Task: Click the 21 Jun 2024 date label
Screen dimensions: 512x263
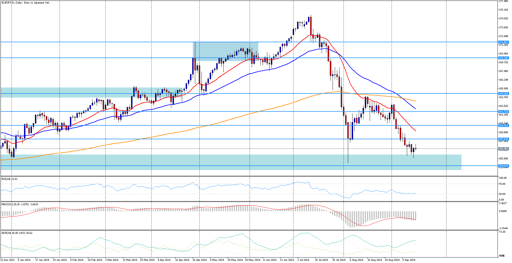Action: 287,260
